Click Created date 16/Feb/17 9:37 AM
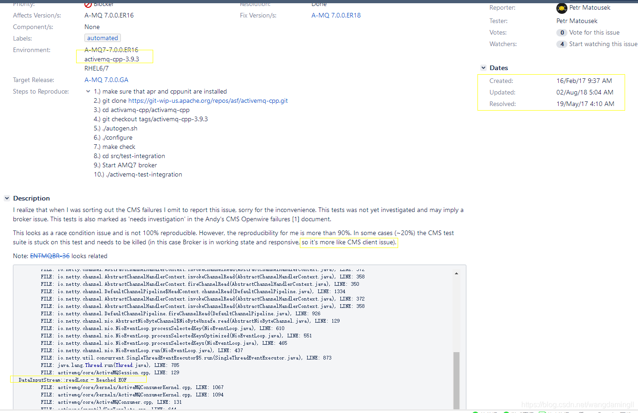 coord(584,81)
